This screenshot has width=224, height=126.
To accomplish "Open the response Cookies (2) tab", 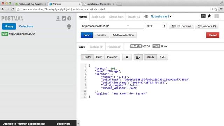I will (x=96, y=47).
